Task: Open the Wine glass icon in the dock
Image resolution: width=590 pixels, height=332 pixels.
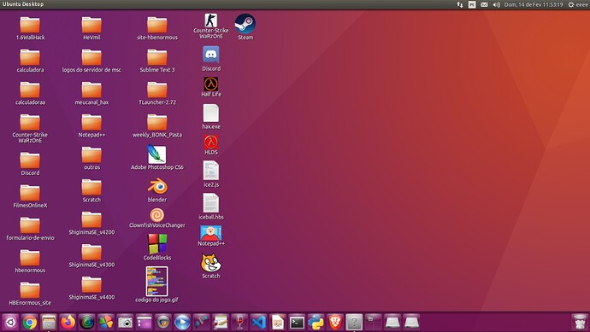Action: click(239, 323)
